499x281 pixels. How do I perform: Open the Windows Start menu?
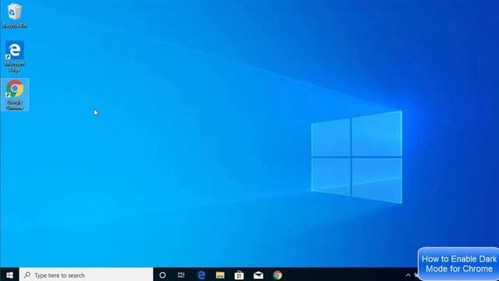coord(9,275)
